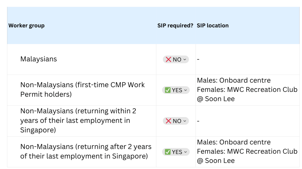Expand the NO chevron for returning within 2 years
The image size is (302, 169).
pos(185,121)
